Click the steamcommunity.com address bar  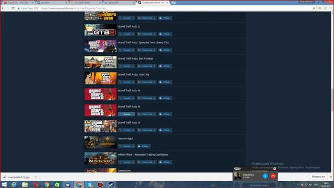point(164,8)
